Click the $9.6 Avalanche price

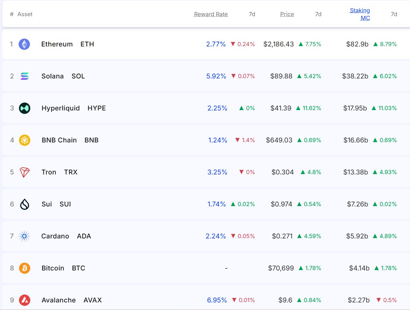285,300
